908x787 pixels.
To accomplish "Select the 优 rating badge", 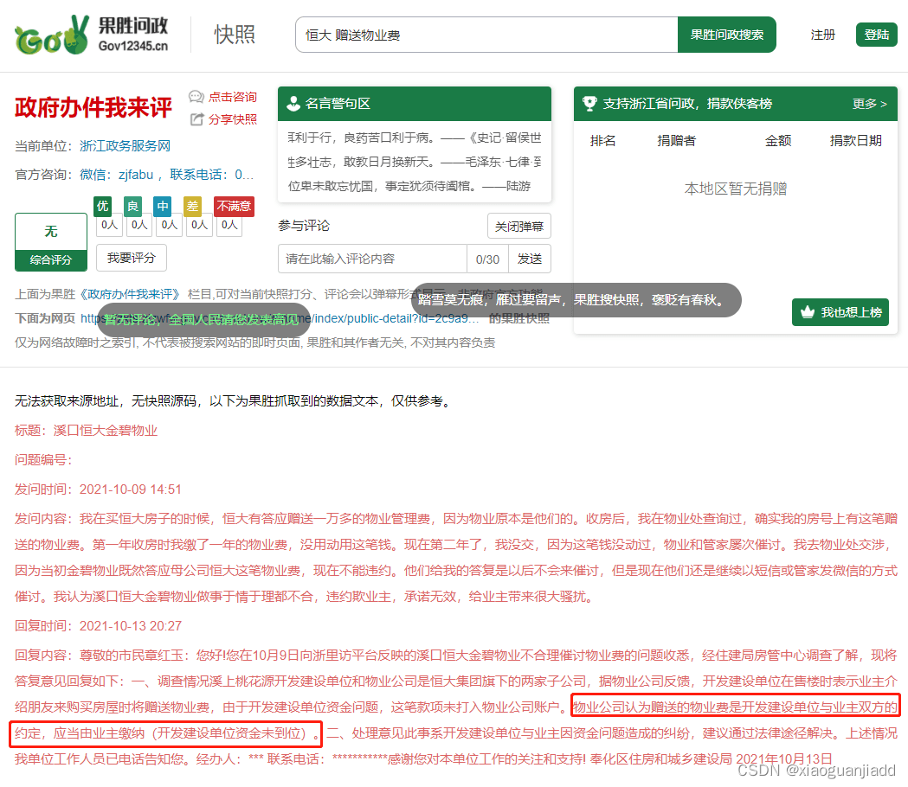I will [102, 206].
